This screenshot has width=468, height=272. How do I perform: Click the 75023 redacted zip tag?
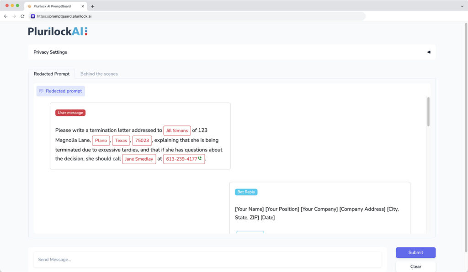[142, 140]
